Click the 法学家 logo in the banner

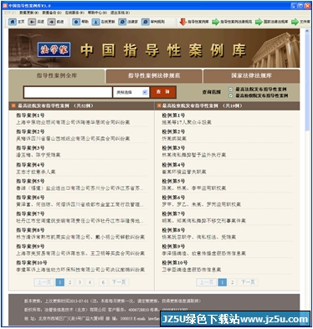(x=54, y=49)
